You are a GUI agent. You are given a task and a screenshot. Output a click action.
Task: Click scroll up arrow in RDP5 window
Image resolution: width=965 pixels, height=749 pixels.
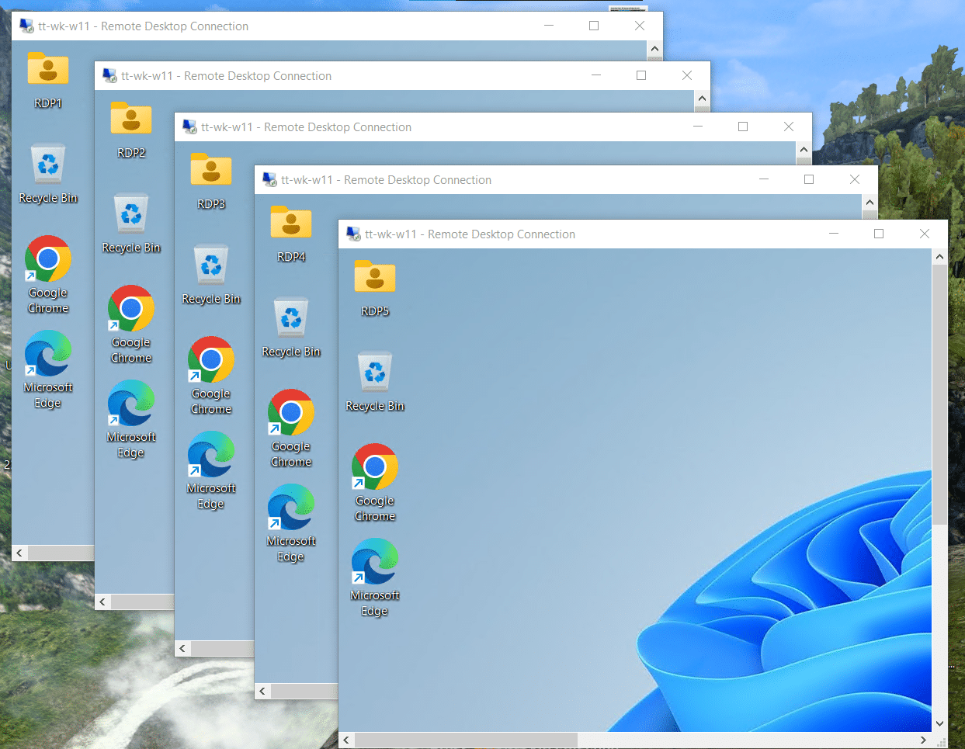pyautogui.click(x=939, y=256)
